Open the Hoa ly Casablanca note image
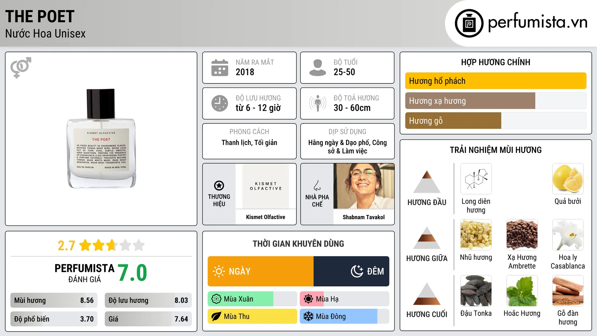The width and height of the screenshot is (597, 336). click(x=568, y=235)
